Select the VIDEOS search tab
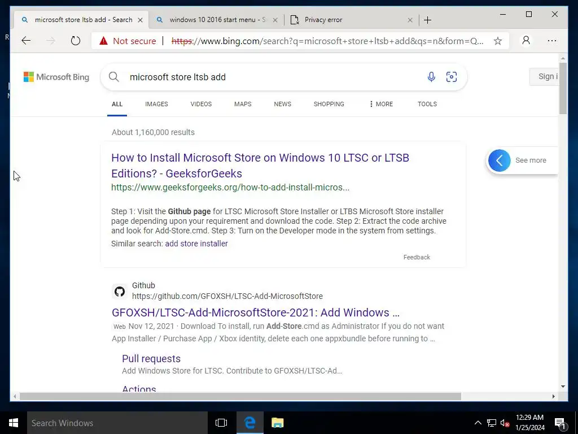 coord(201,104)
